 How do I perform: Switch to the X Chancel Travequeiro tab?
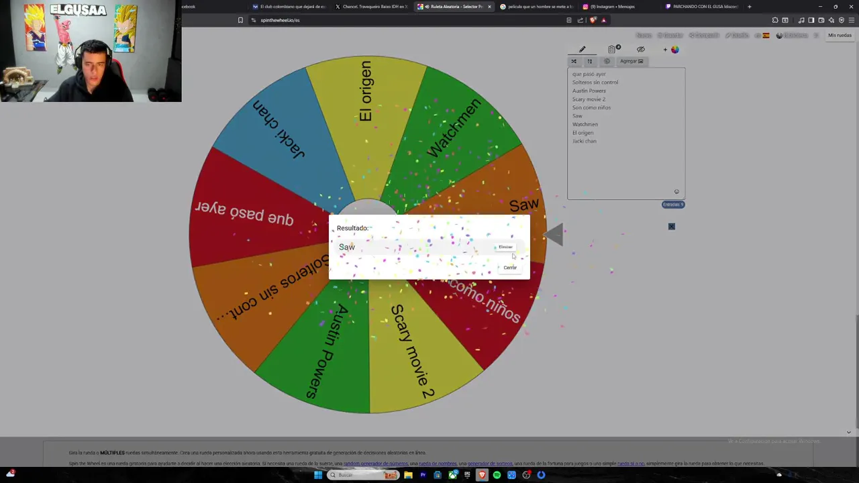tap(371, 7)
